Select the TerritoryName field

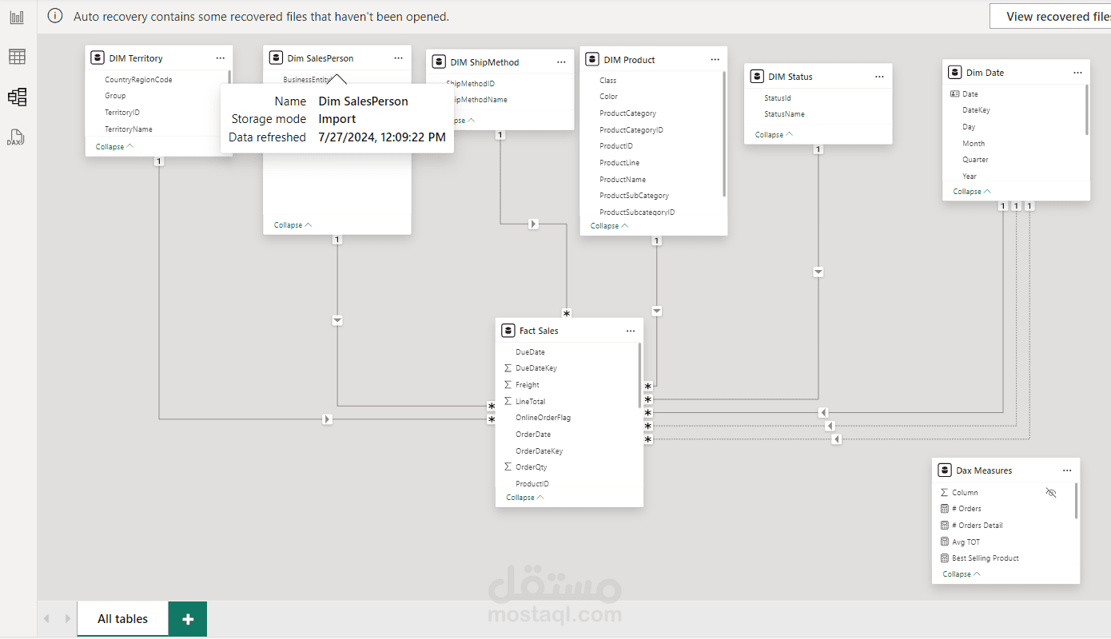tap(129, 129)
